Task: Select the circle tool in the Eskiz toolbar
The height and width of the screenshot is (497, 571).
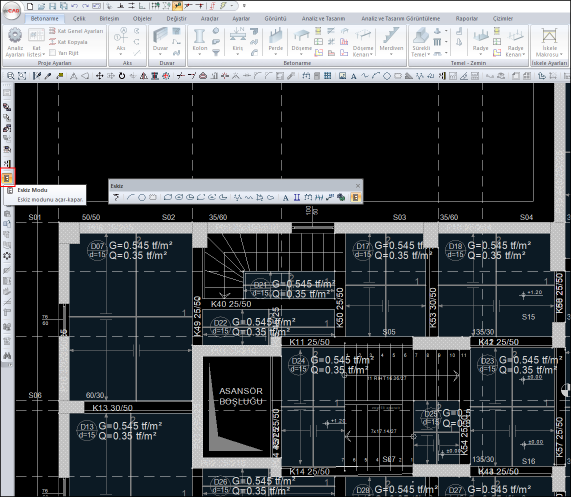Action: click(142, 197)
